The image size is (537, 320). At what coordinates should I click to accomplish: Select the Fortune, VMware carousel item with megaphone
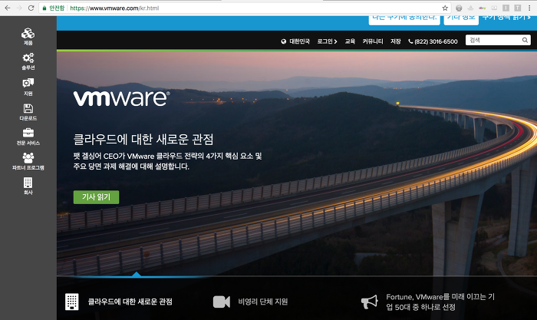428,302
